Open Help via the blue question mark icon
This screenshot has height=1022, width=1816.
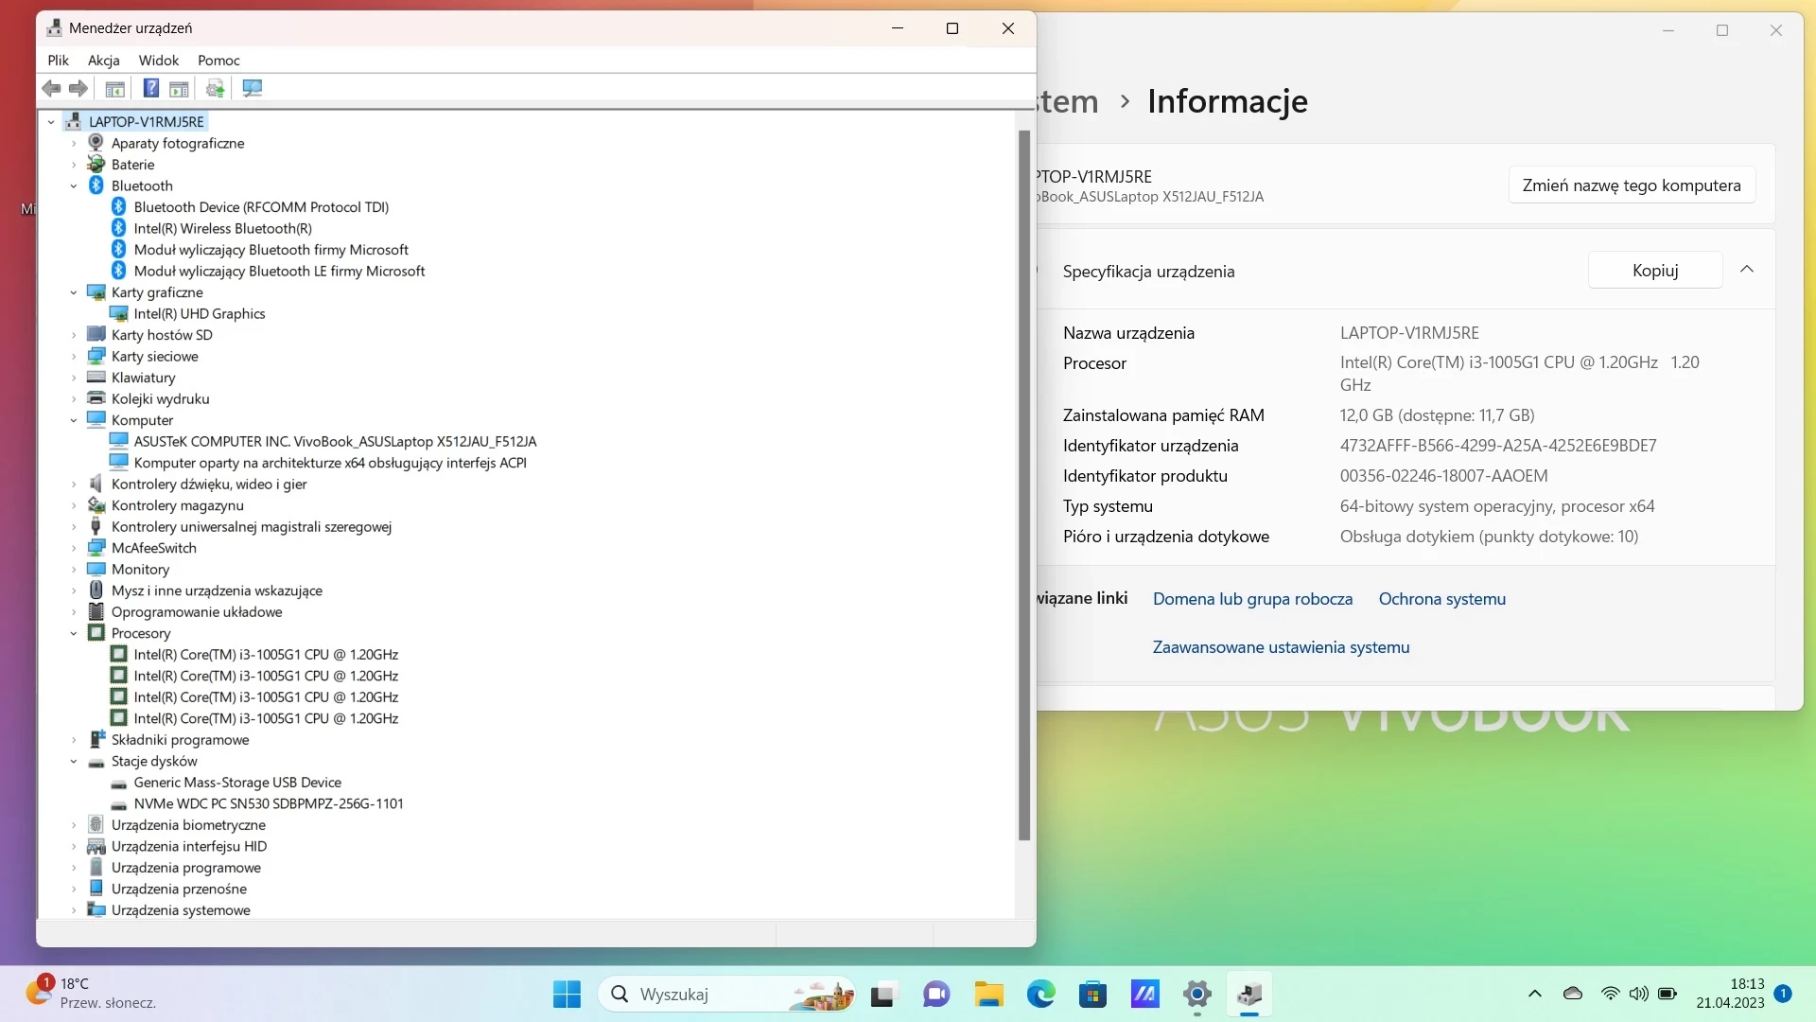151,88
